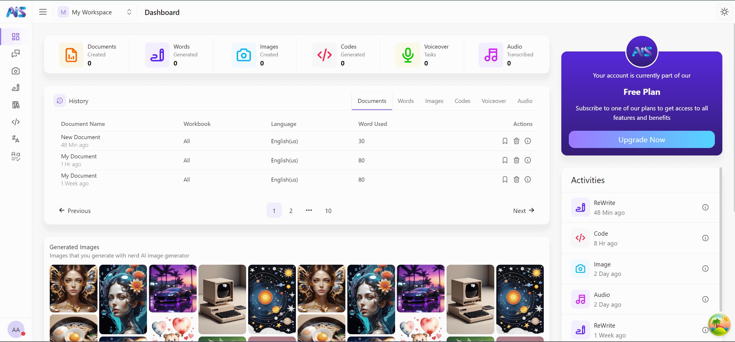
Task: Click the Audio activity music icon
Action: tap(580, 299)
